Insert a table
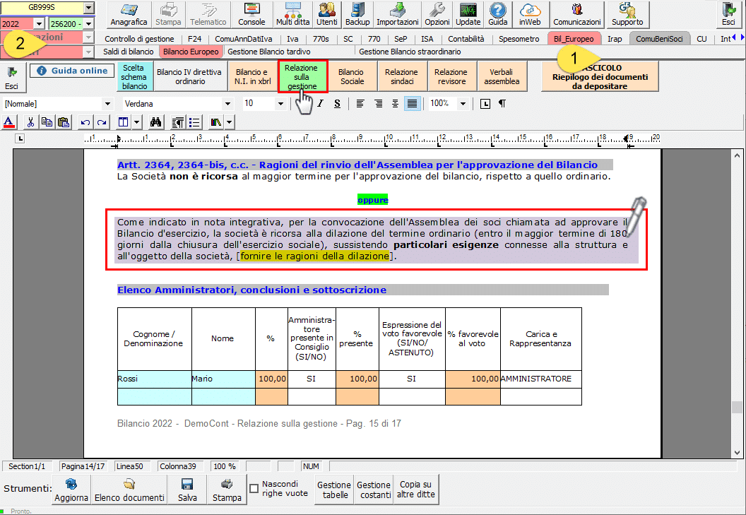 [x=123, y=122]
